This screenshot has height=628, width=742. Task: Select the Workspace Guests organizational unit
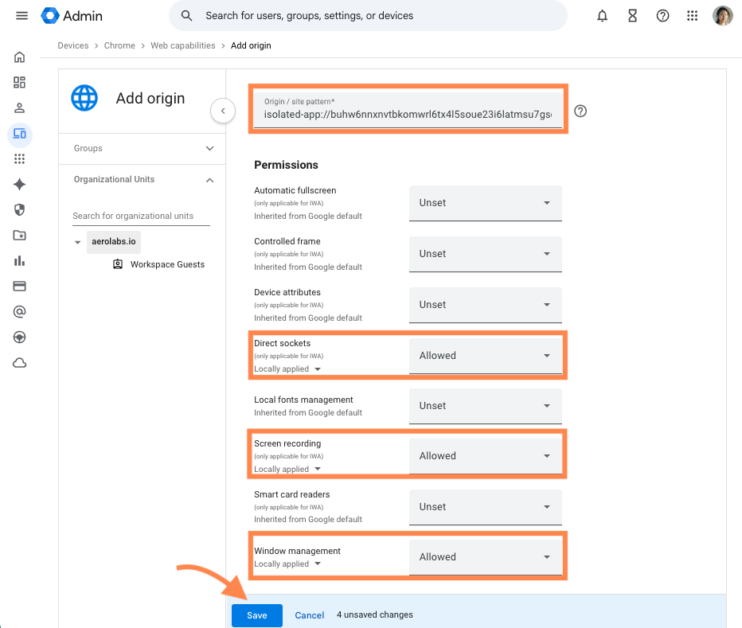coord(167,263)
